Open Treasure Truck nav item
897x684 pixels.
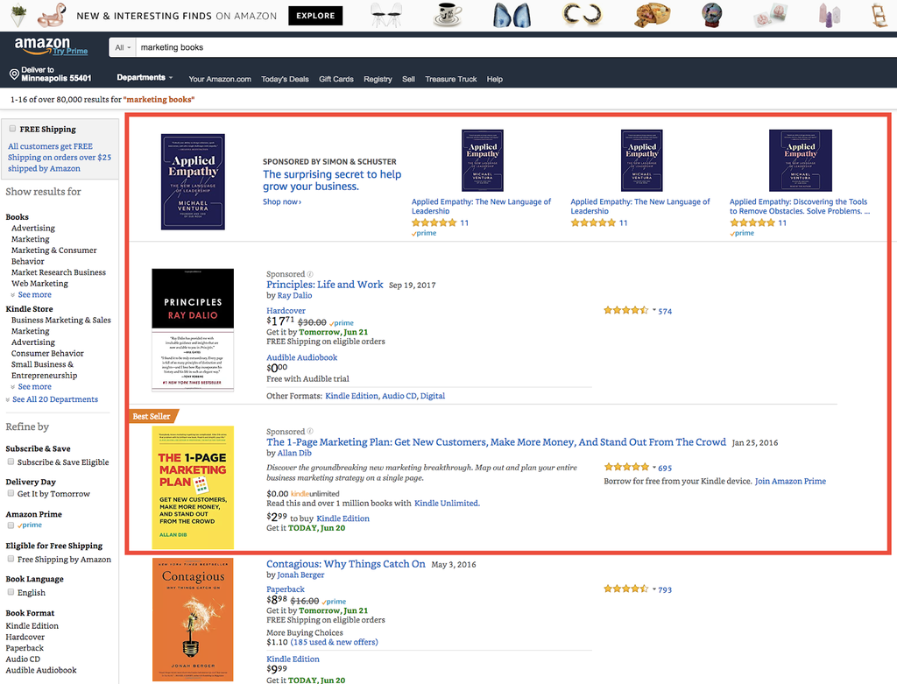coord(451,79)
